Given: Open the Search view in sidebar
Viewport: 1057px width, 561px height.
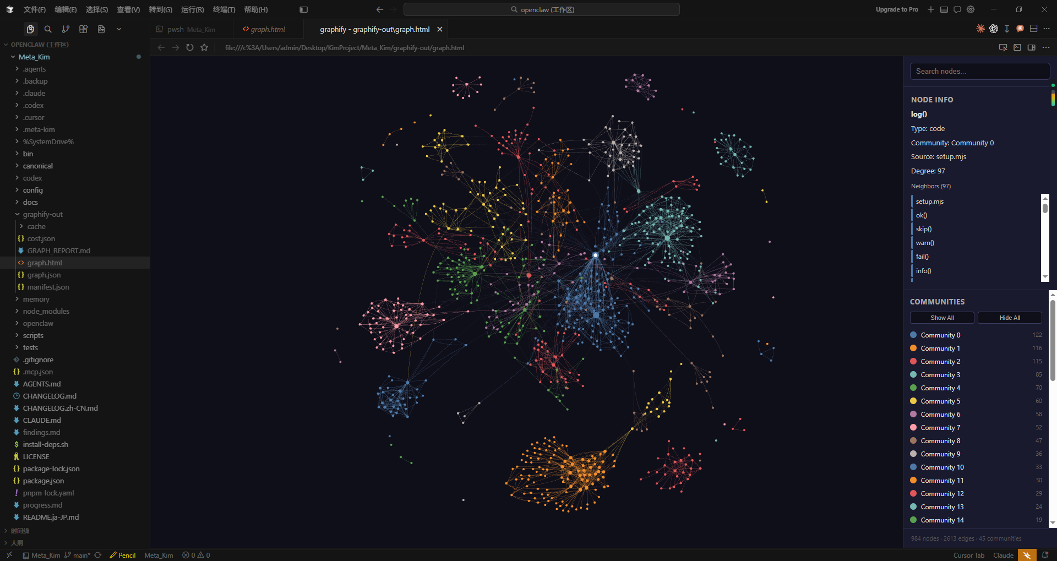Looking at the screenshot, I should (48, 29).
